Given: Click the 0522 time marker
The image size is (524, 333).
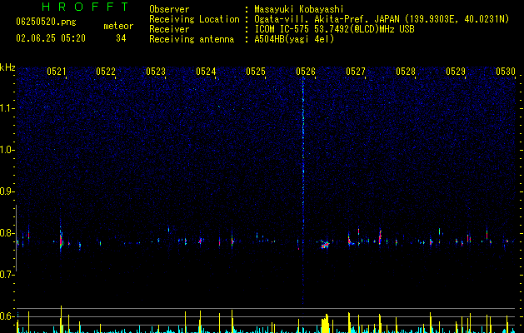Looking at the screenshot, I should click(x=106, y=72).
